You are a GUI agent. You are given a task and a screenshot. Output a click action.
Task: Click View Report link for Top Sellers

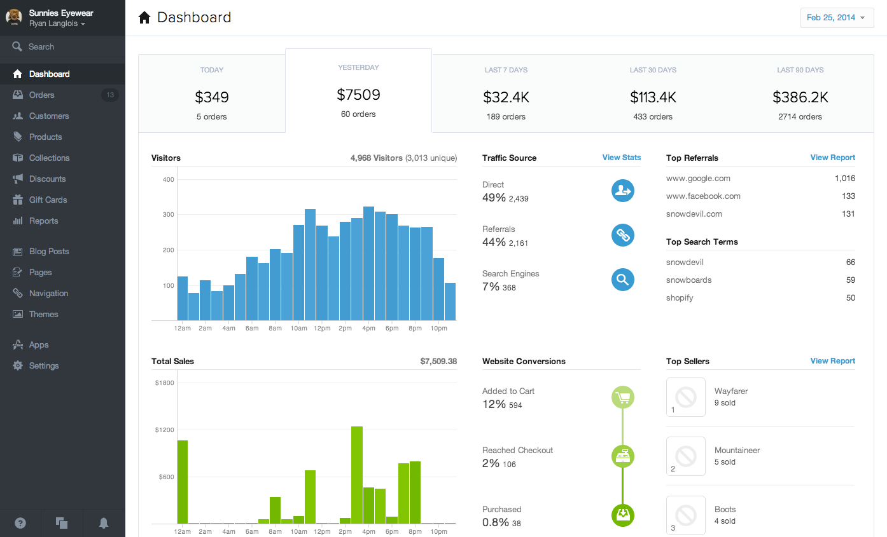833,361
